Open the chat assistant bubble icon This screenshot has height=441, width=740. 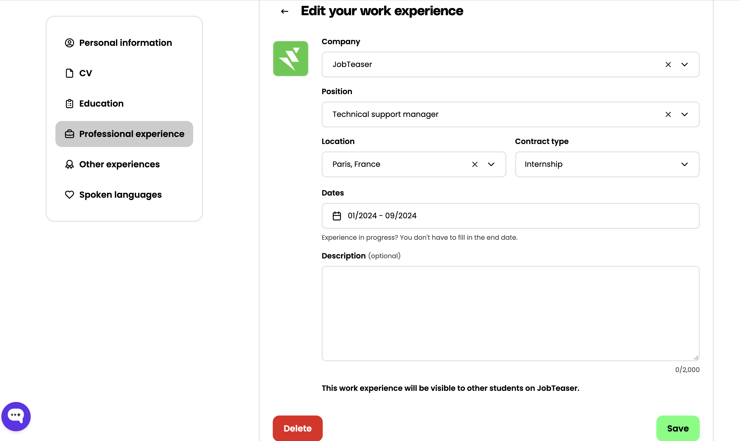[x=16, y=416]
